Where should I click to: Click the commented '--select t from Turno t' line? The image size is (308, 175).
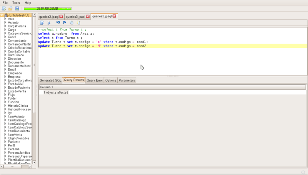62,30
